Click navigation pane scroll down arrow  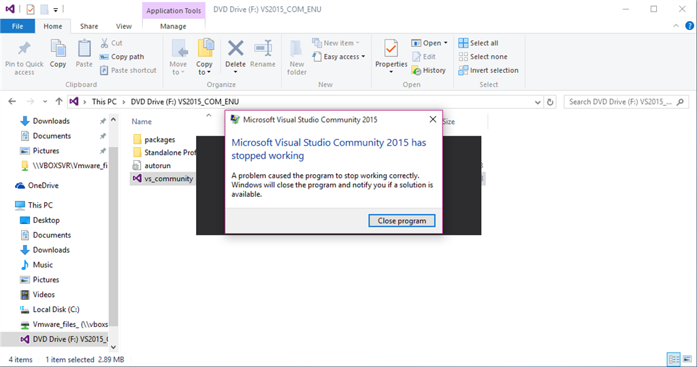coord(114,347)
